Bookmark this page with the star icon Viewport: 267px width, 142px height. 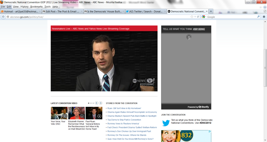[x=192, y=17]
